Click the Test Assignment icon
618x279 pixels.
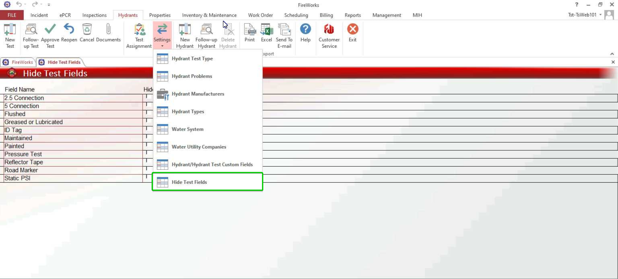tap(139, 30)
